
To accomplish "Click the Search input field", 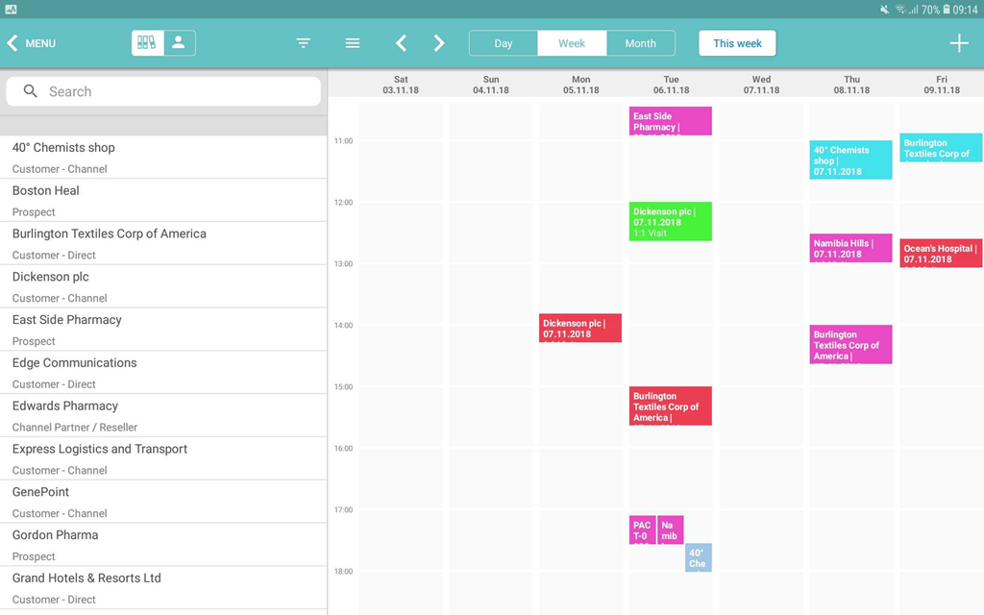I will click(x=173, y=91).
